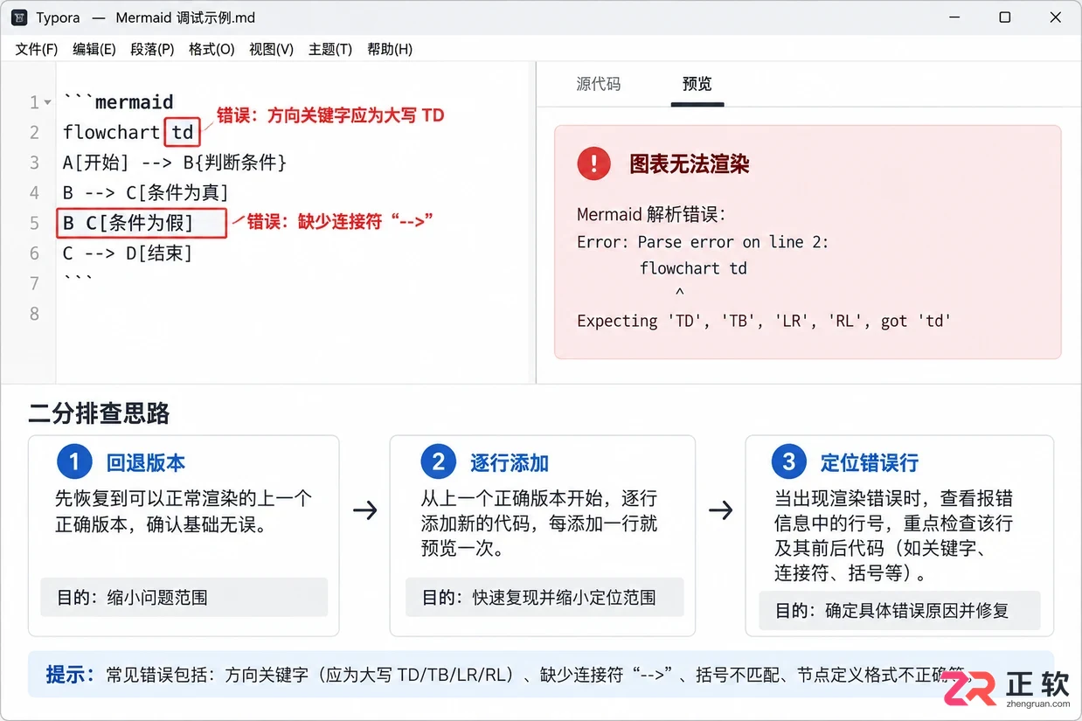
Task: Click '目的:快速复现并缩小定位范围' box
Action: 544,597
